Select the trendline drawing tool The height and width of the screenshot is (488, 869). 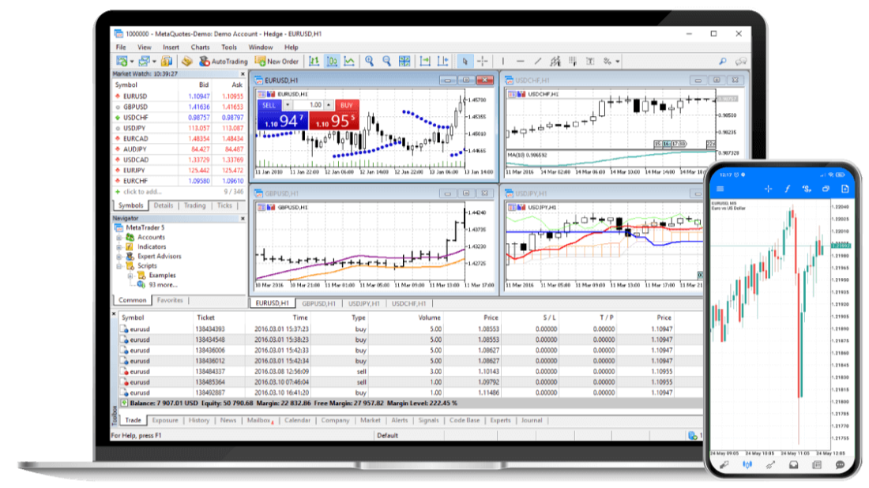pyautogui.click(x=537, y=62)
